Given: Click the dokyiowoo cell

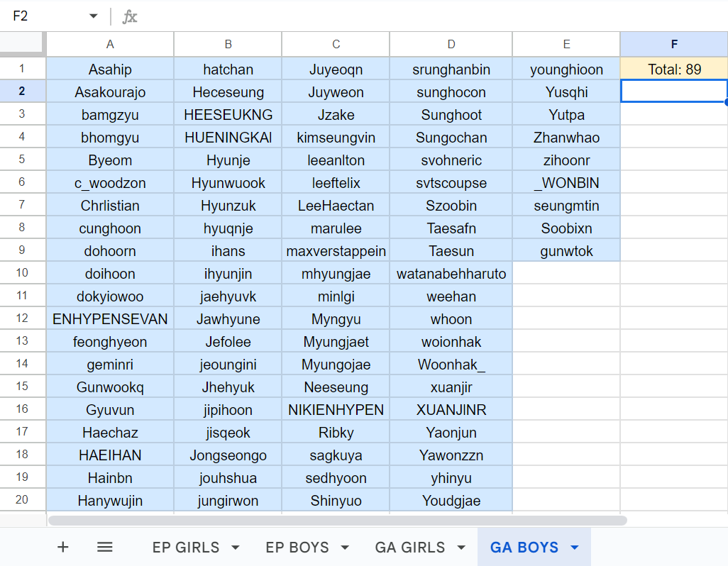Looking at the screenshot, I should click(x=110, y=296).
